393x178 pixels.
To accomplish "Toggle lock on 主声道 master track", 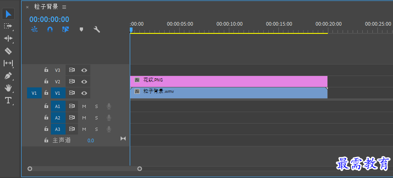I will click(x=46, y=140).
